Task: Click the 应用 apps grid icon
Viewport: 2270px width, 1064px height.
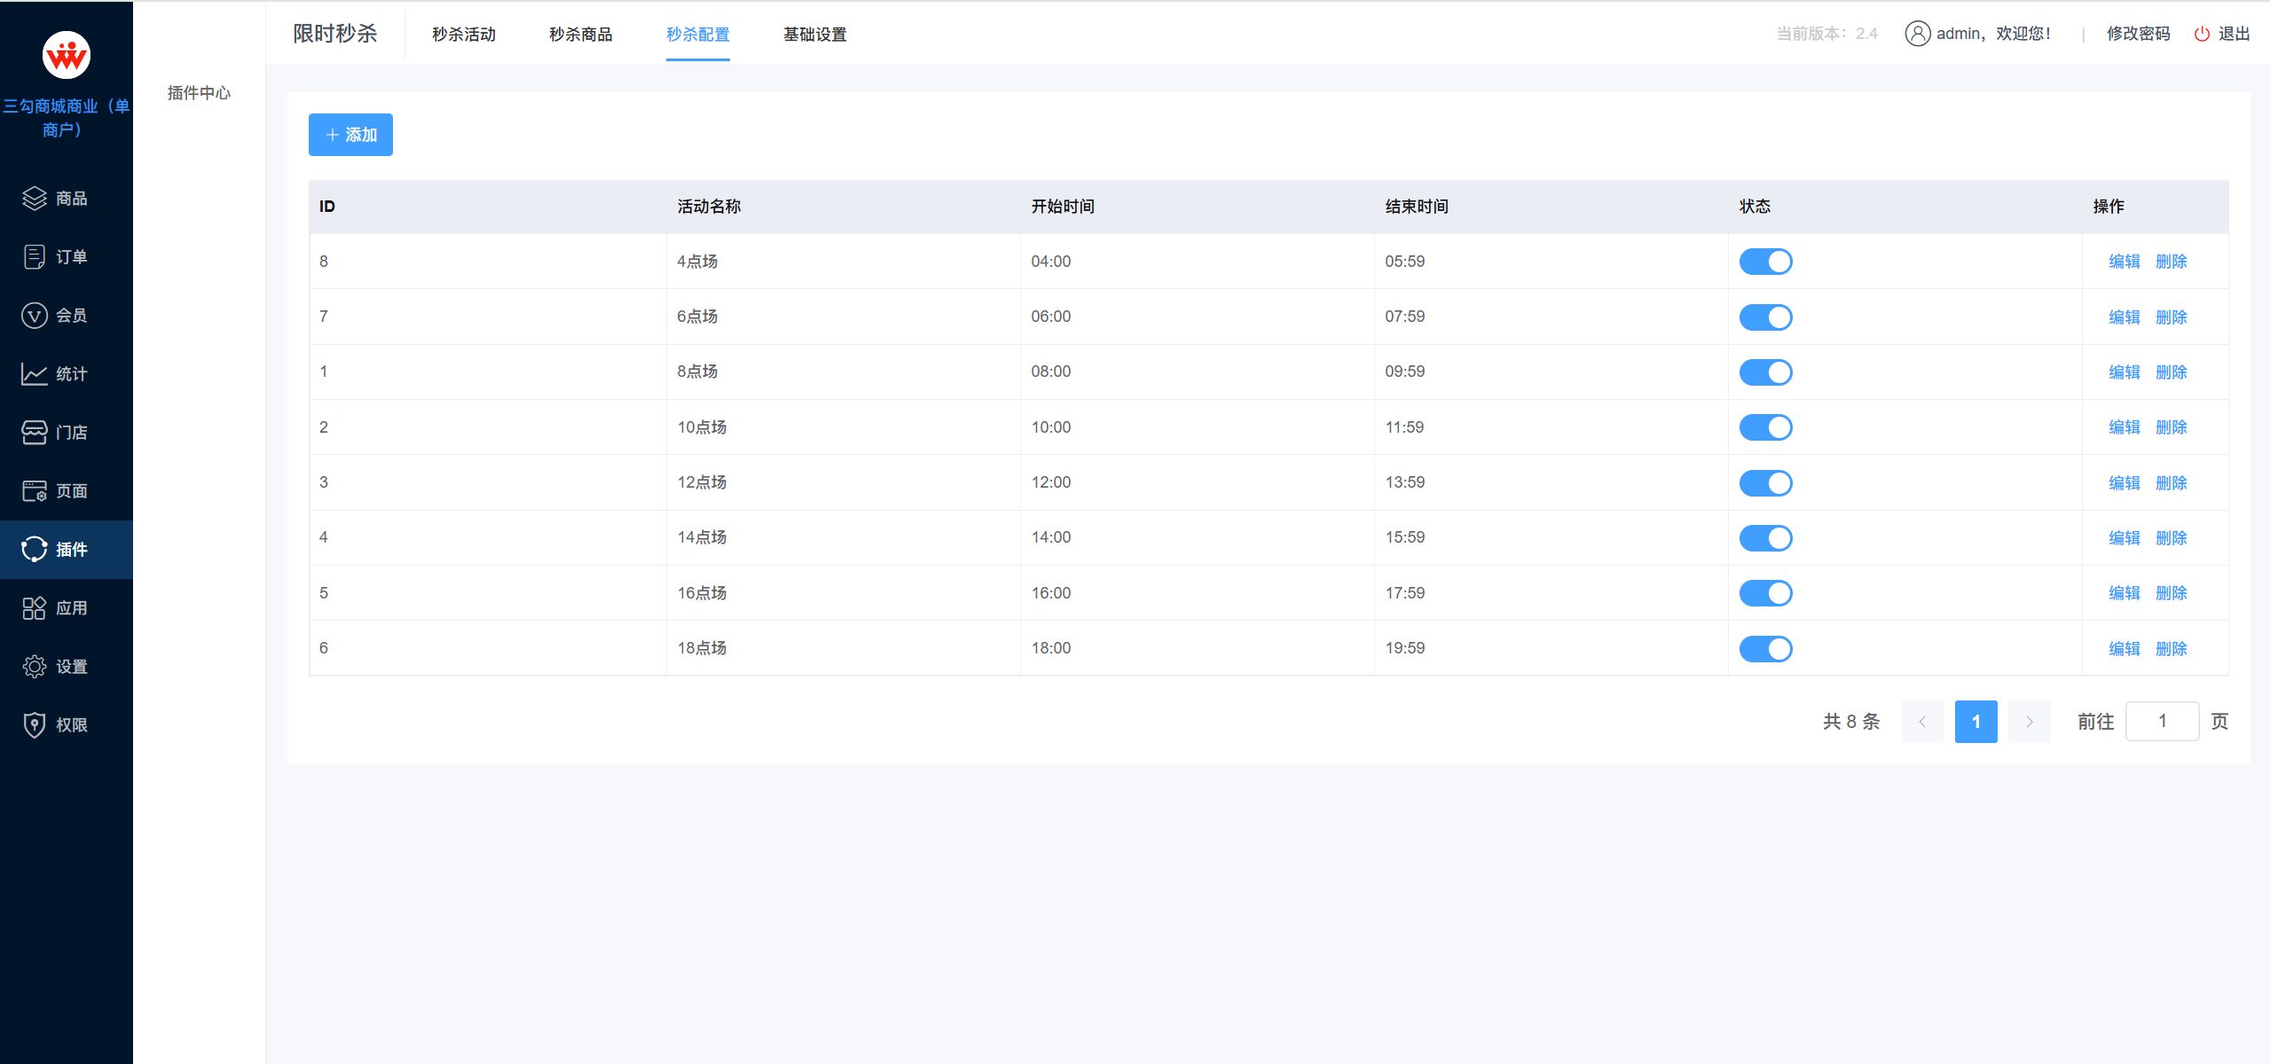Action: pyautogui.click(x=35, y=608)
